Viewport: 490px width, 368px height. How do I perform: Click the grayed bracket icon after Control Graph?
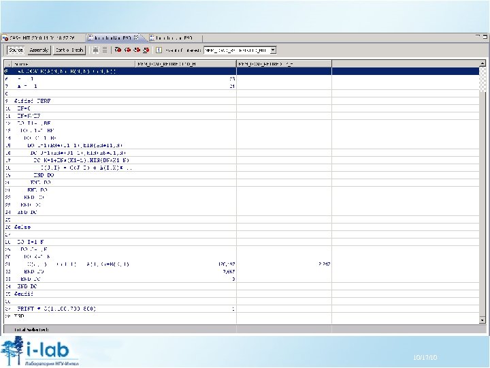tap(96, 50)
